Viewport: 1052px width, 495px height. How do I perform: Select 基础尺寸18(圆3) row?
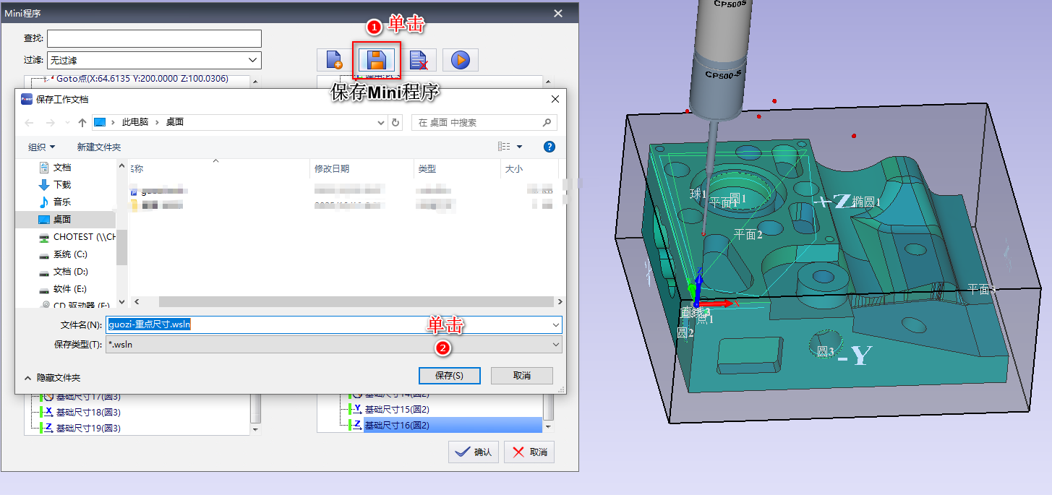coord(88,412)
